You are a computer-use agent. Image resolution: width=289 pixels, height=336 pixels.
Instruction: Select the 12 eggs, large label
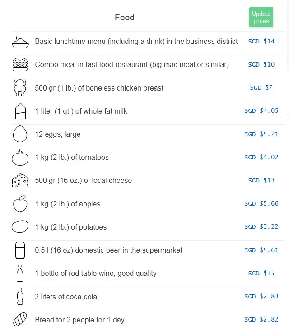[58, 134]
